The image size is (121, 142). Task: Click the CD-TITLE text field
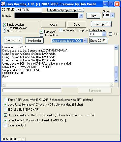[28, 10]
